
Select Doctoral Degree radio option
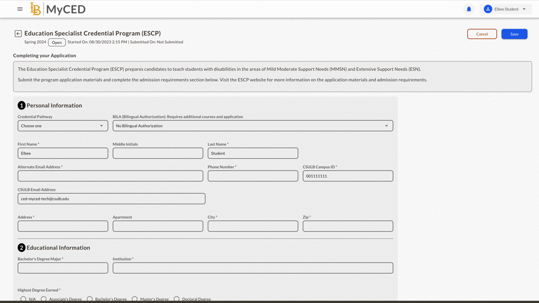[x=177, y=299]
